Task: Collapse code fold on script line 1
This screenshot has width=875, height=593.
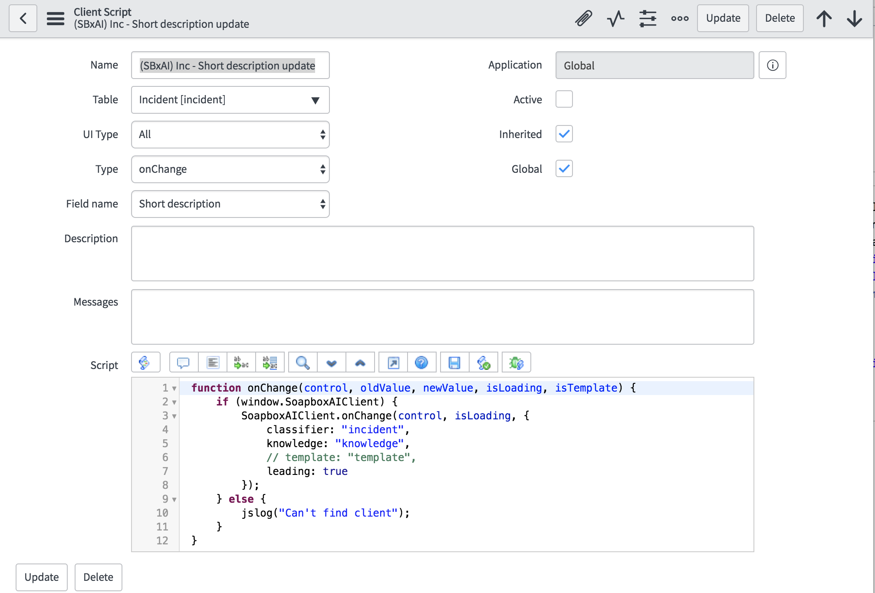Action: [174, 389]
